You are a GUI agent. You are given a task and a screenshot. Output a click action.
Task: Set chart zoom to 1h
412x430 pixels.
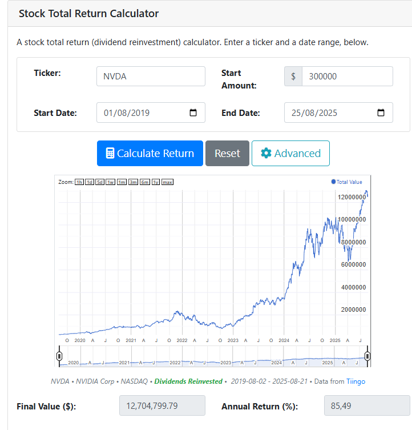pyautogui.click(x=79, y=182)
